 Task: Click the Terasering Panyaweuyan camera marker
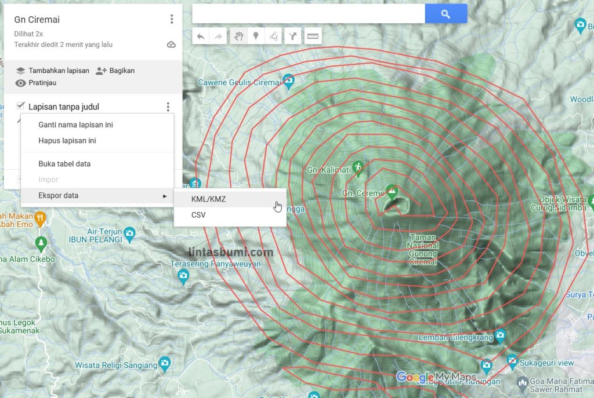pos(183,276)
